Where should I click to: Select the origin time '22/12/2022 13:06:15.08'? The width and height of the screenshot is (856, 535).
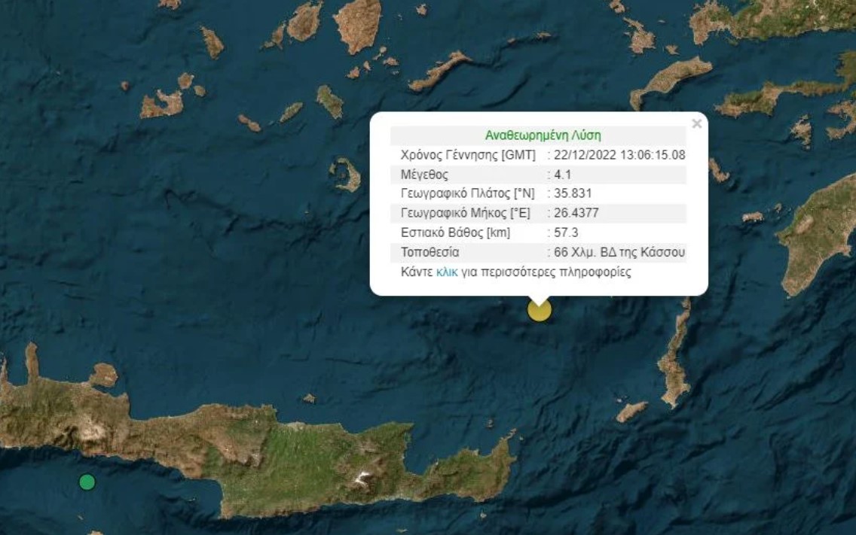619,155
